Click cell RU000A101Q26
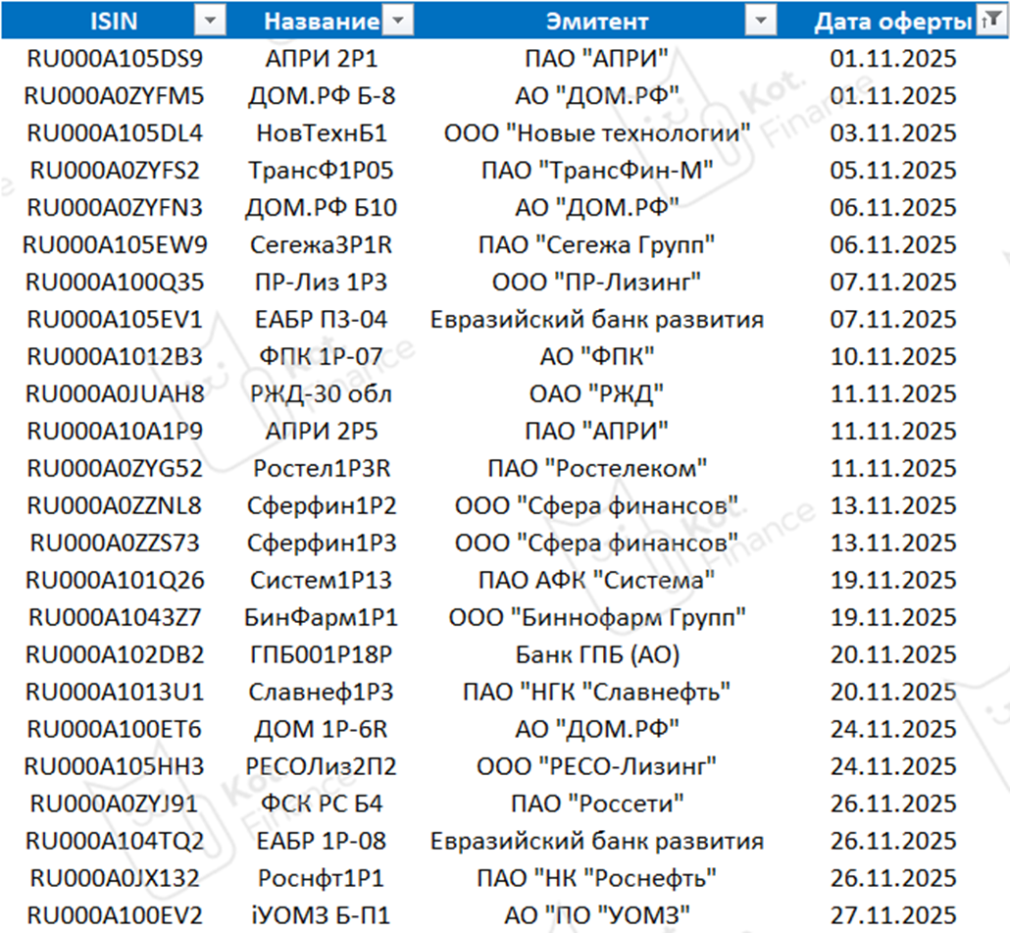Image resolution: width=1010 pixels, height=933 pixels. click(115, 581)
